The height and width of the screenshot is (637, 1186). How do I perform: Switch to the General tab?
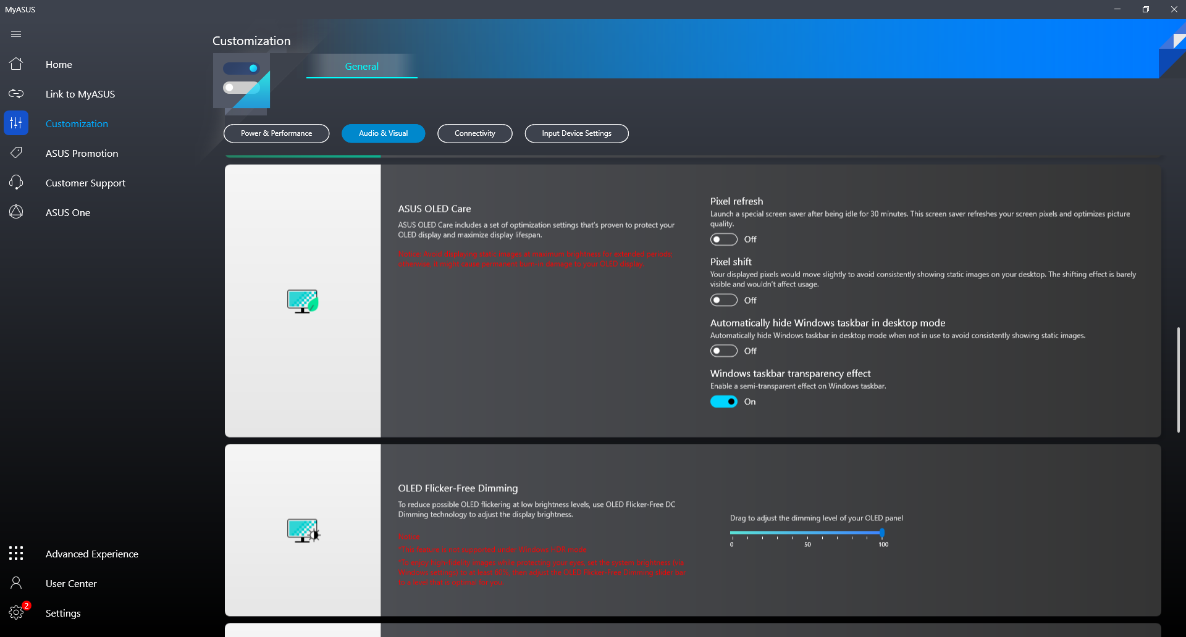[x=362, y=66]
